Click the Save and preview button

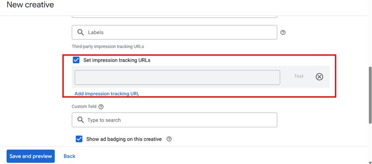[30, 156]
